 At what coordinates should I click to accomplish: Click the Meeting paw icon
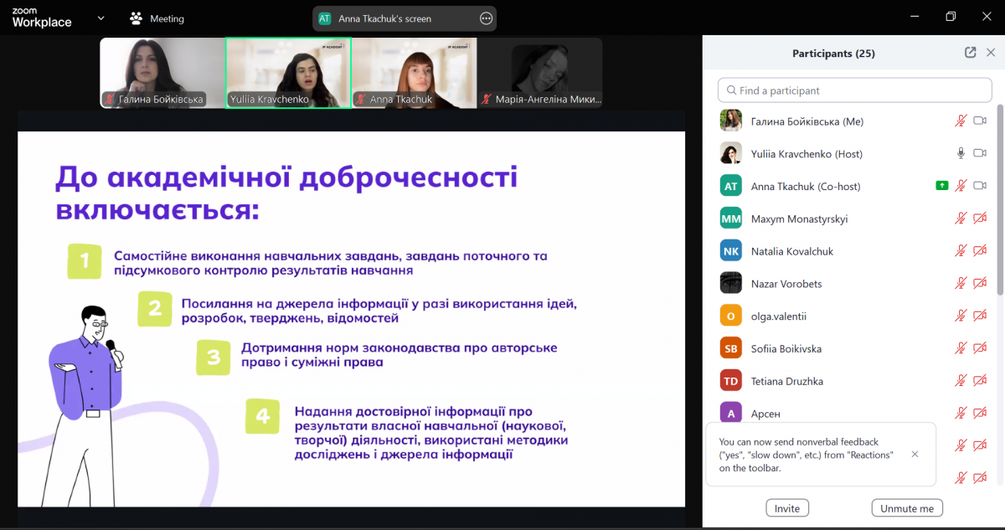(136, 18)
